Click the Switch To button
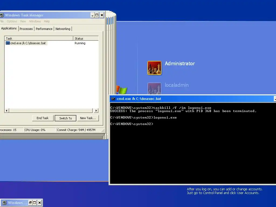 click(x=65, y=118)
